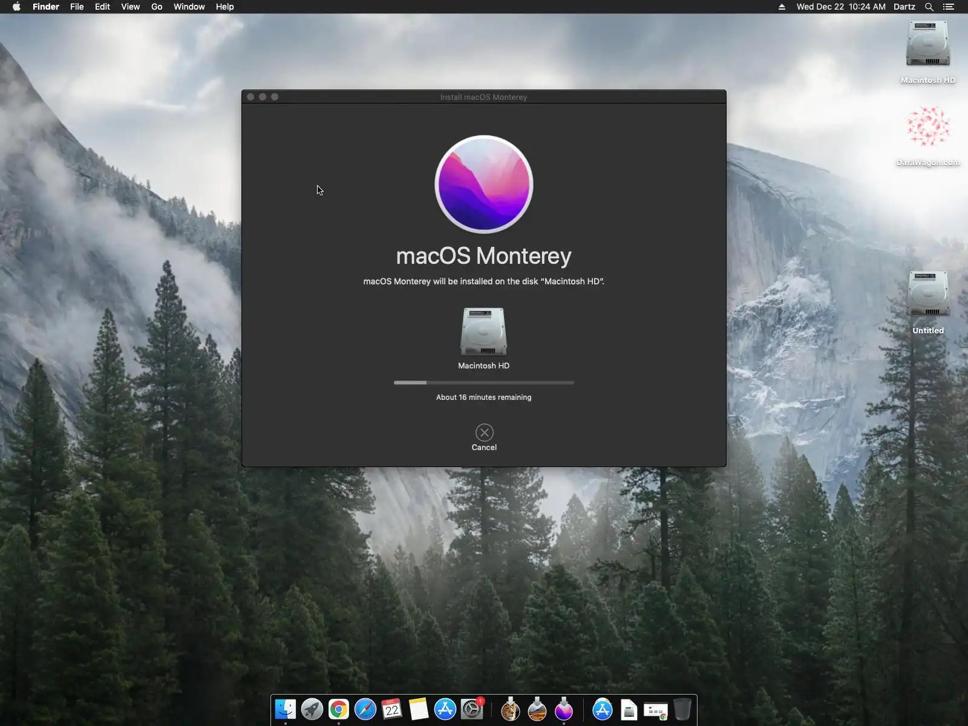Open System Preferences with red badge
The height and width of the screenshot is (726, 968).
coord(472,709)
